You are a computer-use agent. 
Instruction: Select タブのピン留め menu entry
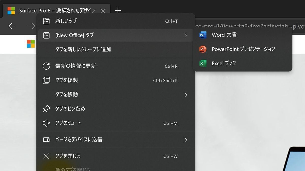click(x=116, y=109)
